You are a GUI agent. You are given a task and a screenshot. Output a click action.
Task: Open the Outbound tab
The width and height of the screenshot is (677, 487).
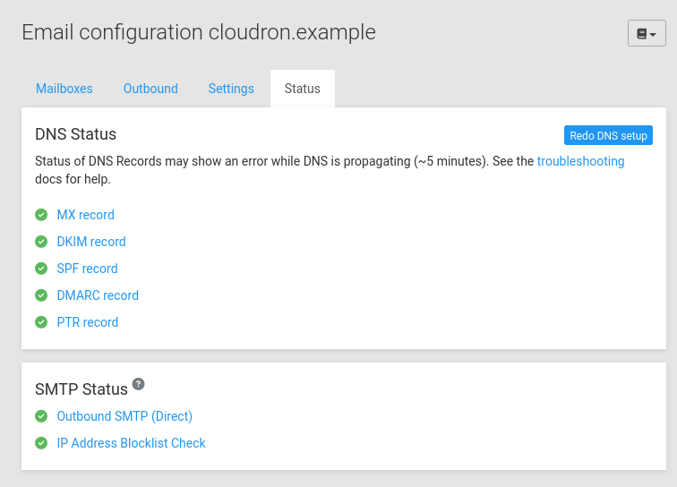coord(150,89)
